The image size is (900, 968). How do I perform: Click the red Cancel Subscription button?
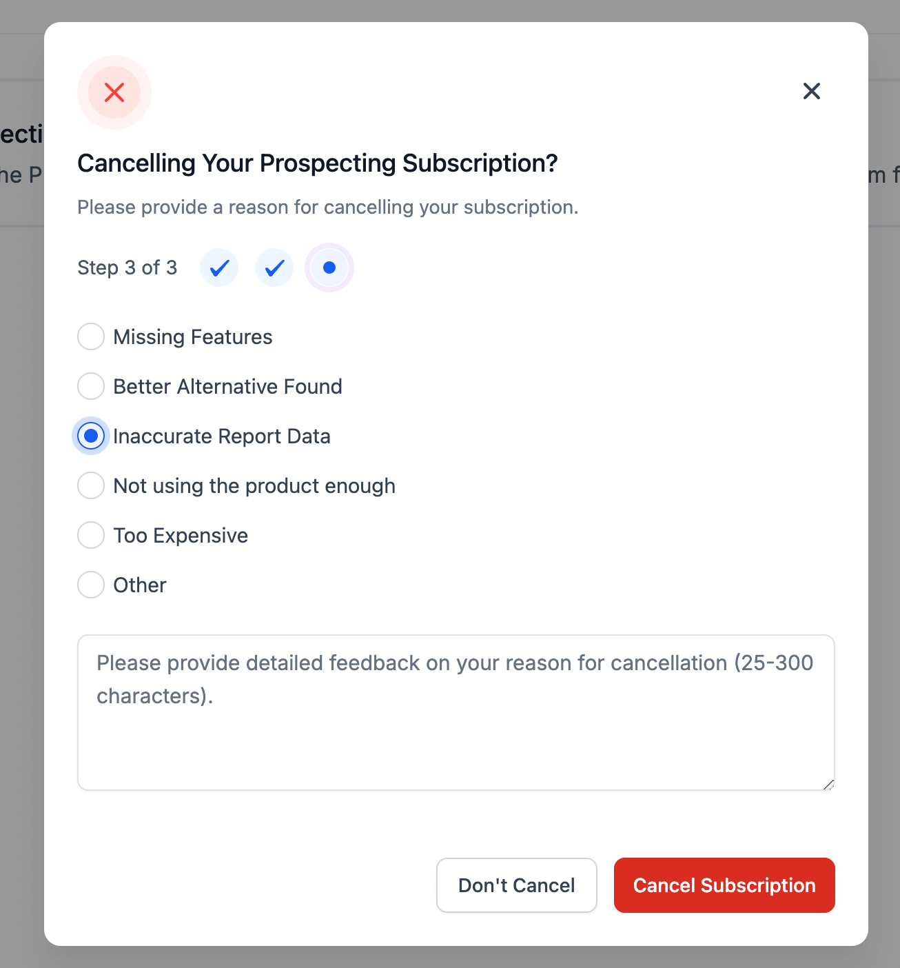724,885
